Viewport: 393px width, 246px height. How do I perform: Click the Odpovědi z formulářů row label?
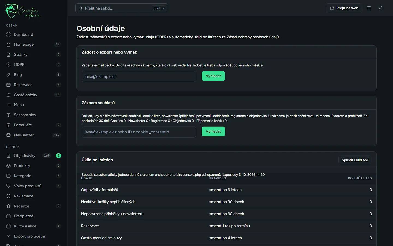[x=100, y=190]
